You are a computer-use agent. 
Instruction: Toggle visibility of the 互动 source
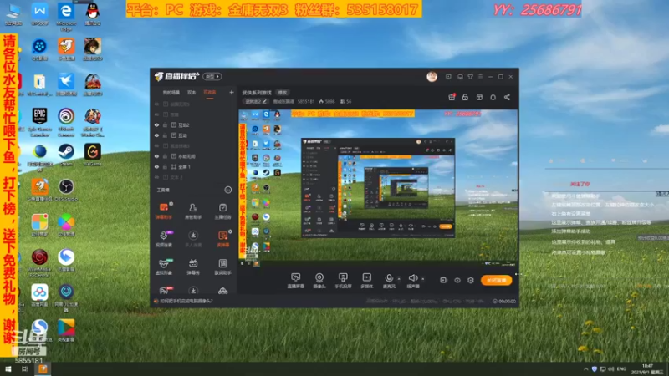(x=156, y=135)
